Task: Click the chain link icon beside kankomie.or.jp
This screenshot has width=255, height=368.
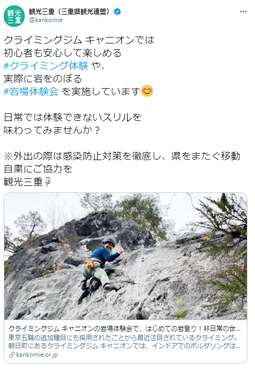Action: [x=12, y=355]
